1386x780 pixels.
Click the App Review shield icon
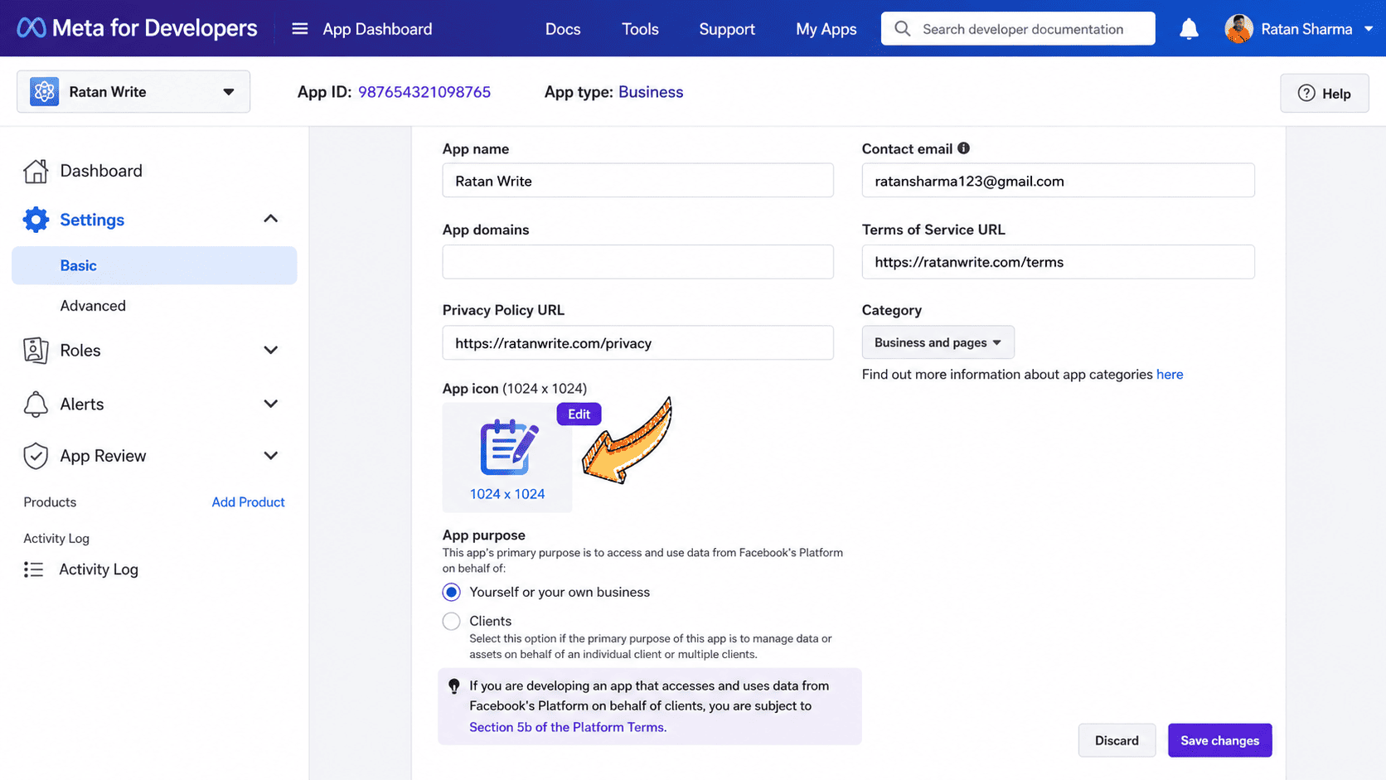[36, 456]
